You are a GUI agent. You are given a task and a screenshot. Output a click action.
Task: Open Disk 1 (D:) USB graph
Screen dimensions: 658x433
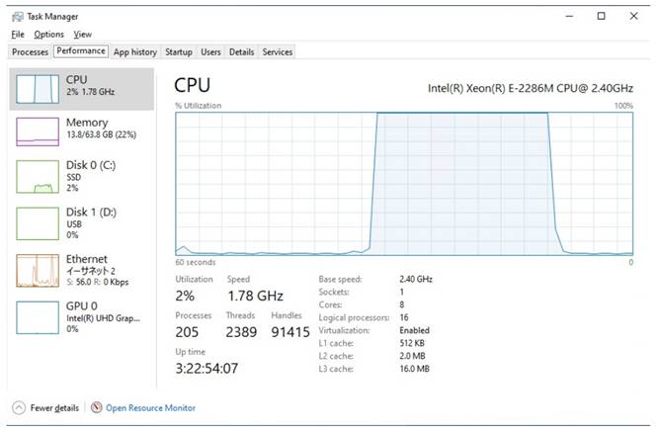point(38,223)
